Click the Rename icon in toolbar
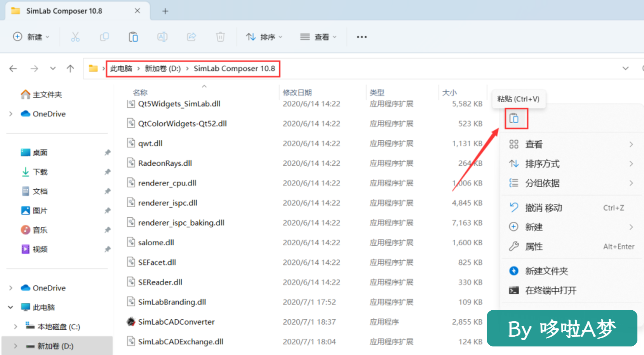The image size is (644, 355). [x=162, y=37]
